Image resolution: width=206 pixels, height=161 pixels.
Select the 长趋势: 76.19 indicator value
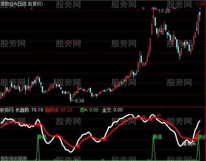point(29,110)
